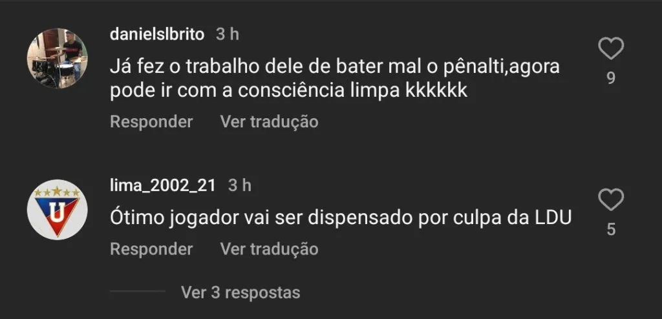The width and height of the screenshot is (662, 319).
Task: Show translation of the pênalti comment
Action: point(270,122)
